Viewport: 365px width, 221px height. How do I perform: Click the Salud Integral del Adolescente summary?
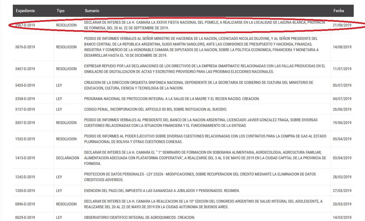click(203, 204)
